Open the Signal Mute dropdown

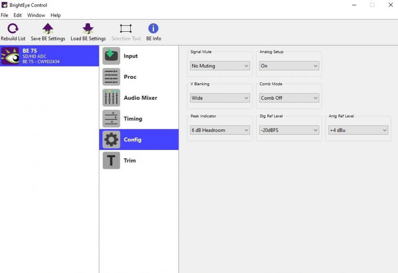coord(220,66)
